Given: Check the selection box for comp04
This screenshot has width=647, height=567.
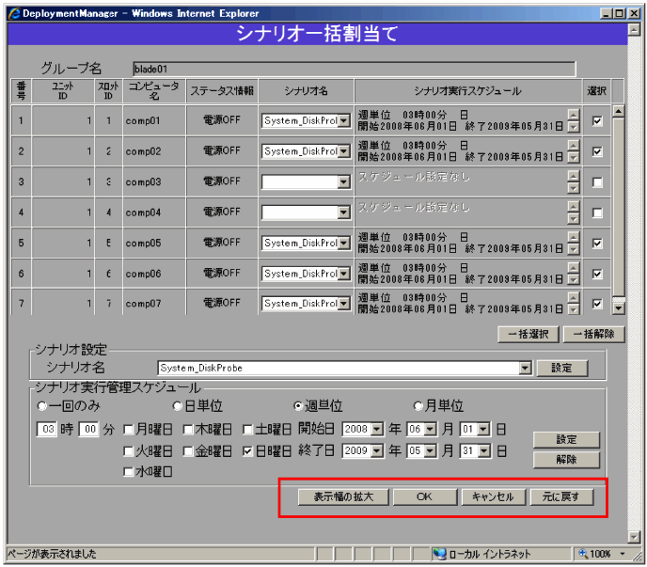Looking at the screenshot, I should pyautogui.click(x=596, y=213).
